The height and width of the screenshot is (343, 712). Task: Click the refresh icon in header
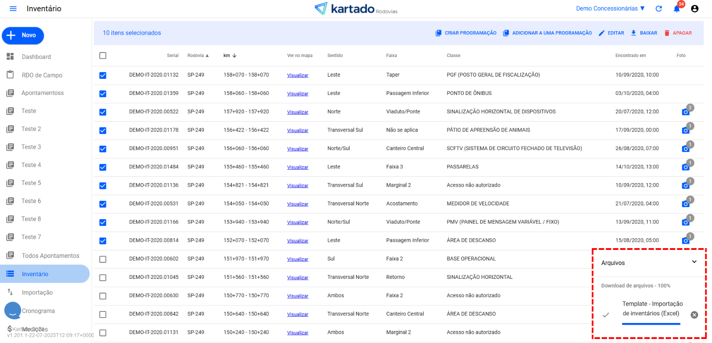click(x=659, y=8)
